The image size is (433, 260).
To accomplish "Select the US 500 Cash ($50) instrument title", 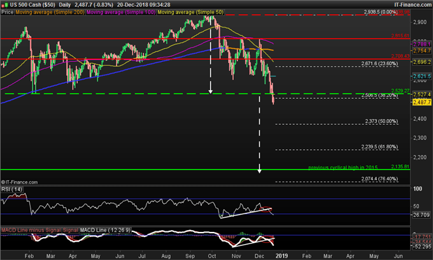I will (32, 4).
